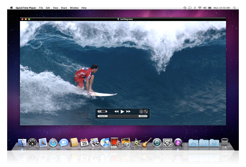Open the View menu
The height and width of the screenshot is (167, 246).
55,8
